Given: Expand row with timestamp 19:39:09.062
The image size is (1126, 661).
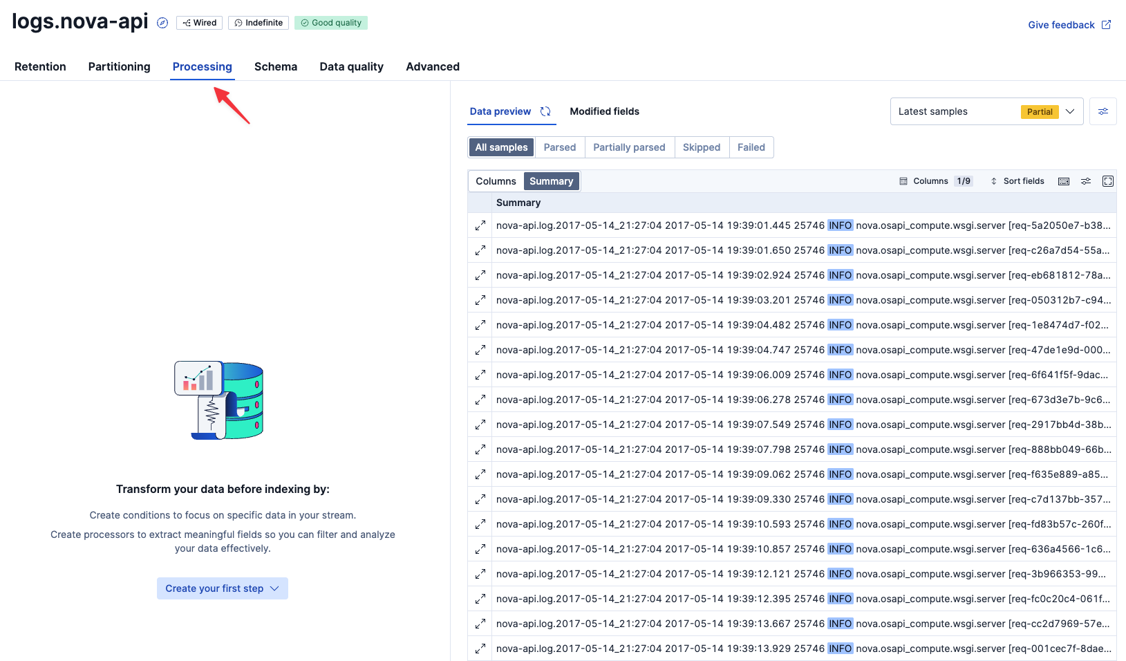Looking at the screenshot, I should [x=480, y=474].
